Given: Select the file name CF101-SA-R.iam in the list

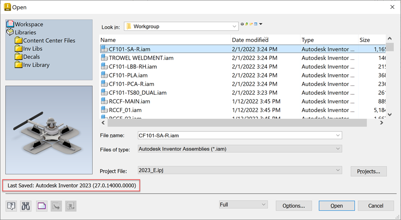Looking at the screenshot, I should (x=130, y=49).
